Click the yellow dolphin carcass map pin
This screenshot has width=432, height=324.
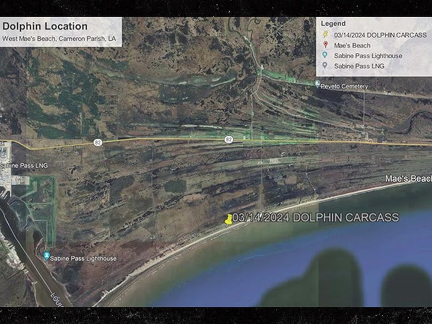tap(228, 220)
